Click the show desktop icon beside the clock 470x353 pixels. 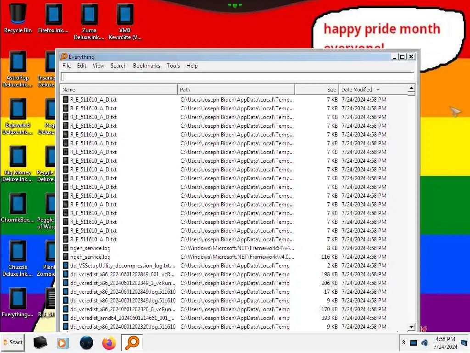464,342
